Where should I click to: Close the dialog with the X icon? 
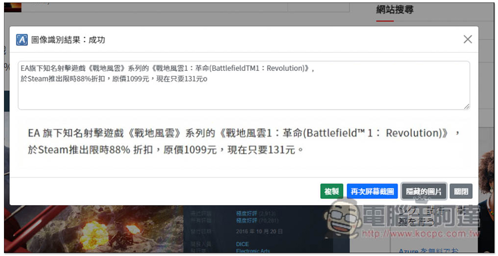click(467, 39)
